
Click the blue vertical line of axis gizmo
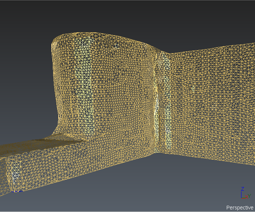pos(242,194)
